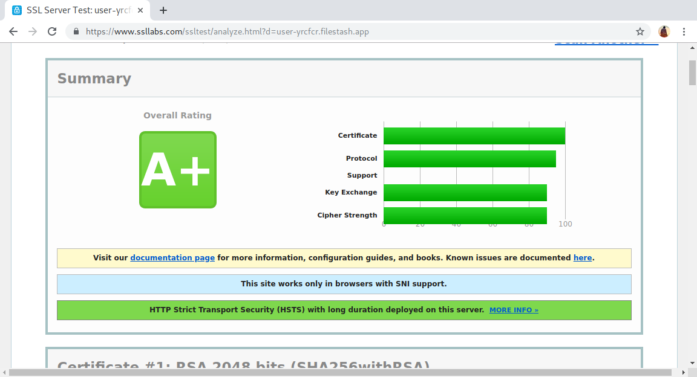
Task: Click the vertical scrollbar up arrow
Action: point(692,47)
